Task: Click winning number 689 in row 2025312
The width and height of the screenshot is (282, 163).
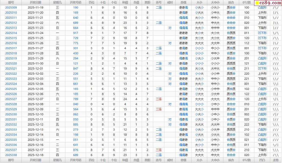Action: [x=76, y=23]
